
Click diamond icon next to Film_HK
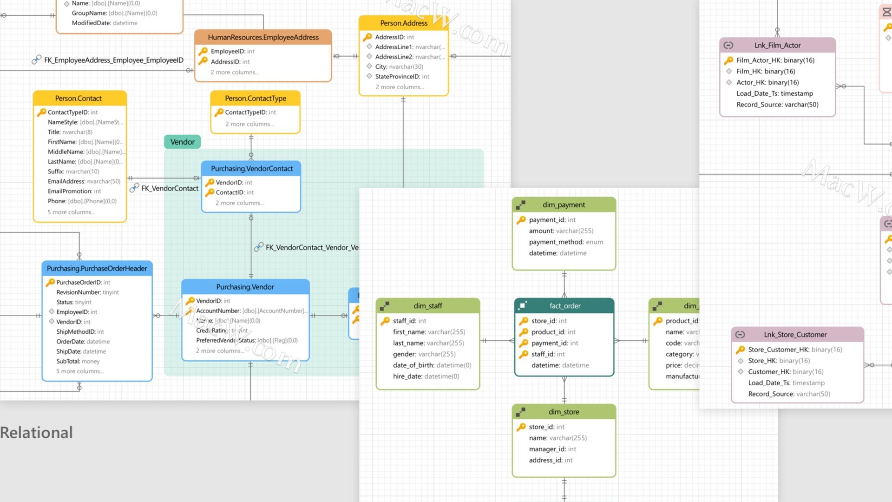click(x=729, y=71)
